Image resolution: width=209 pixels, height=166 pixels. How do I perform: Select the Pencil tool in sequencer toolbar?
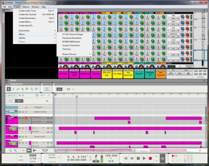[x=13, y=89]
